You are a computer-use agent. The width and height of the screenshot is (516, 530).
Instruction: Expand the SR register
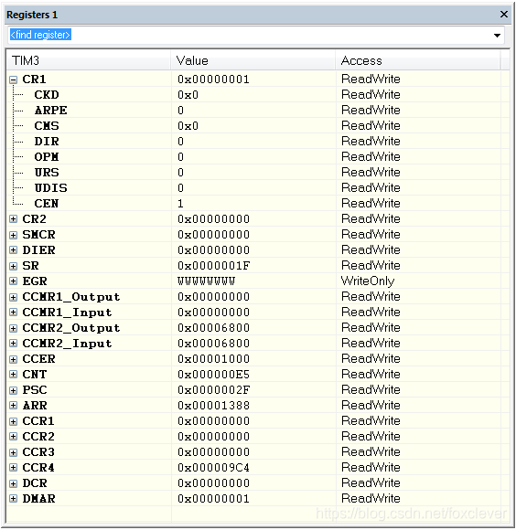click(13, 266)
